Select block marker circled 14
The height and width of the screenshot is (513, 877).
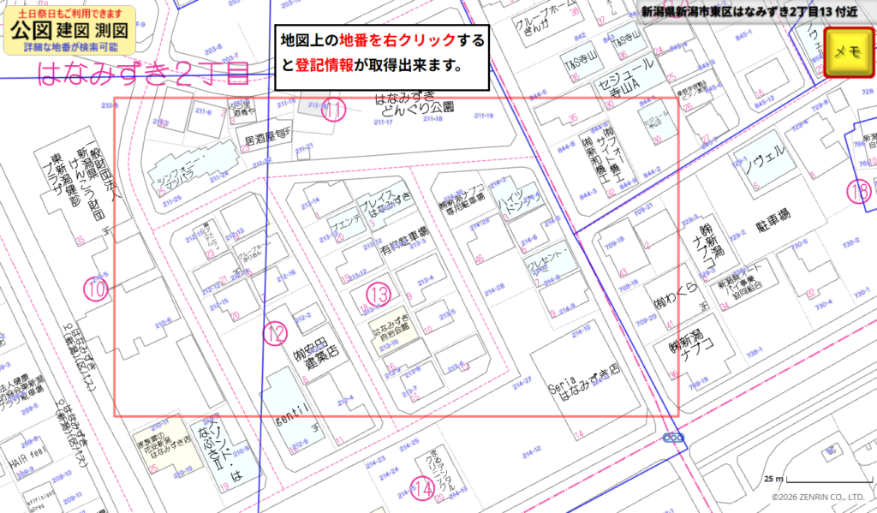422,489
